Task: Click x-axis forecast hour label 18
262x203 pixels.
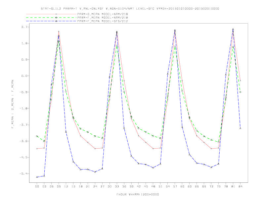Action: (x=80, y=186)
